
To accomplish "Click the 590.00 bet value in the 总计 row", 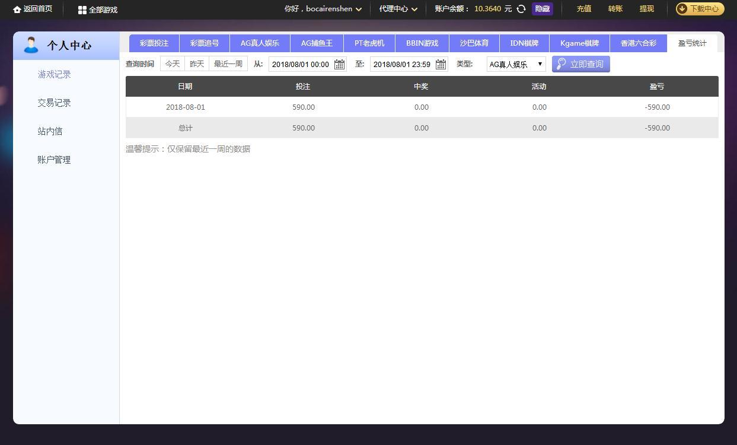I will tap(304, 128).
